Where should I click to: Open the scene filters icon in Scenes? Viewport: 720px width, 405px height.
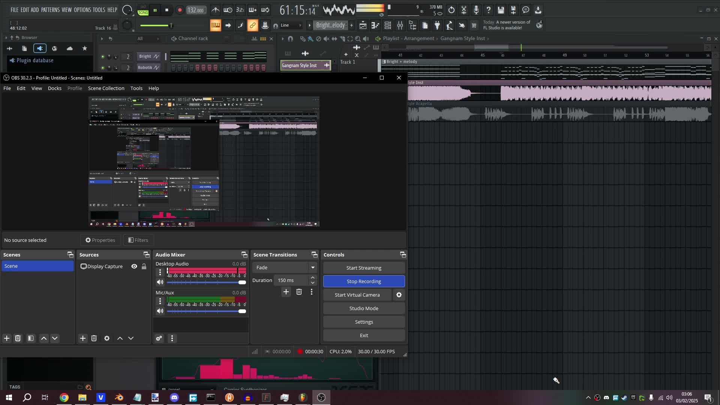click(x=31, y=338)
